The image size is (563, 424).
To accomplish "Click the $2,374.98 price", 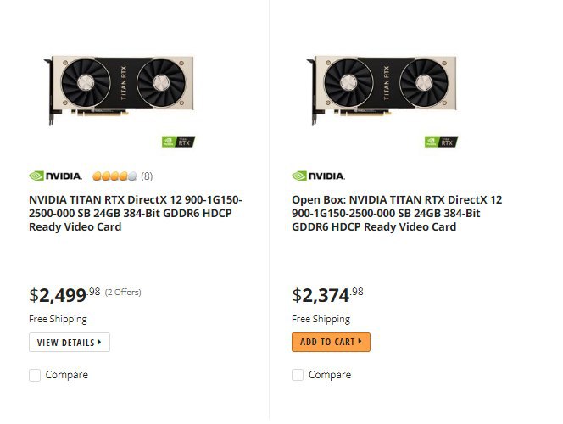I will coord(327,295).
